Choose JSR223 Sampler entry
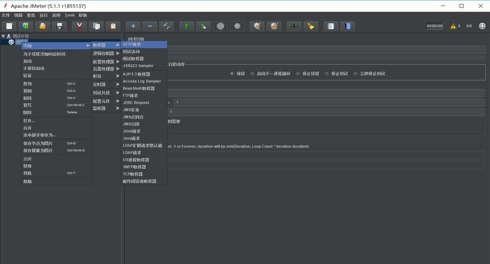 (144, 66)
